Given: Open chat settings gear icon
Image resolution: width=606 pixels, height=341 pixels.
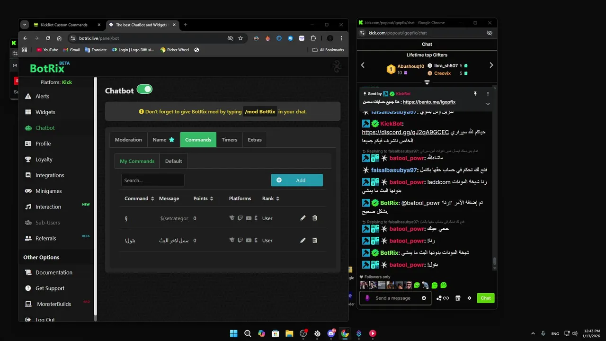Looking at the screenshot, I should pyautogui.click(x=469, y=298).
